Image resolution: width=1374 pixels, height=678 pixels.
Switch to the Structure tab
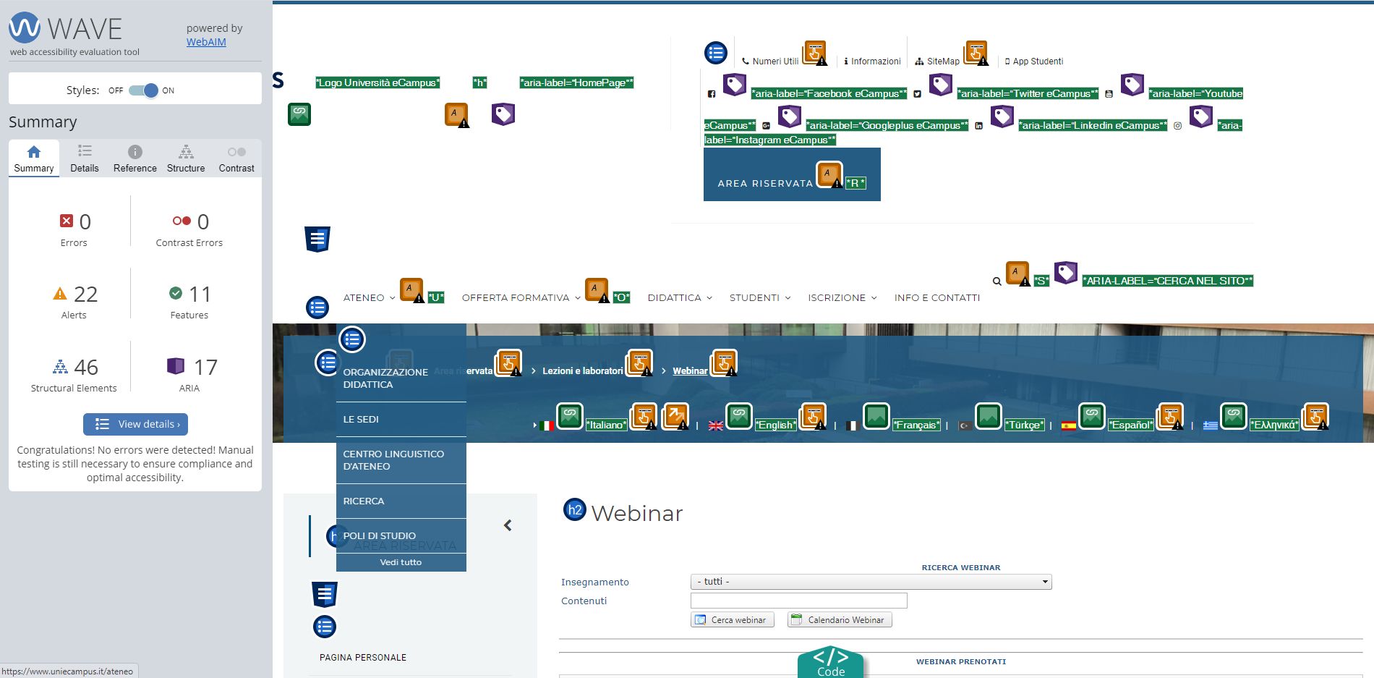click(x=186, y=158)
